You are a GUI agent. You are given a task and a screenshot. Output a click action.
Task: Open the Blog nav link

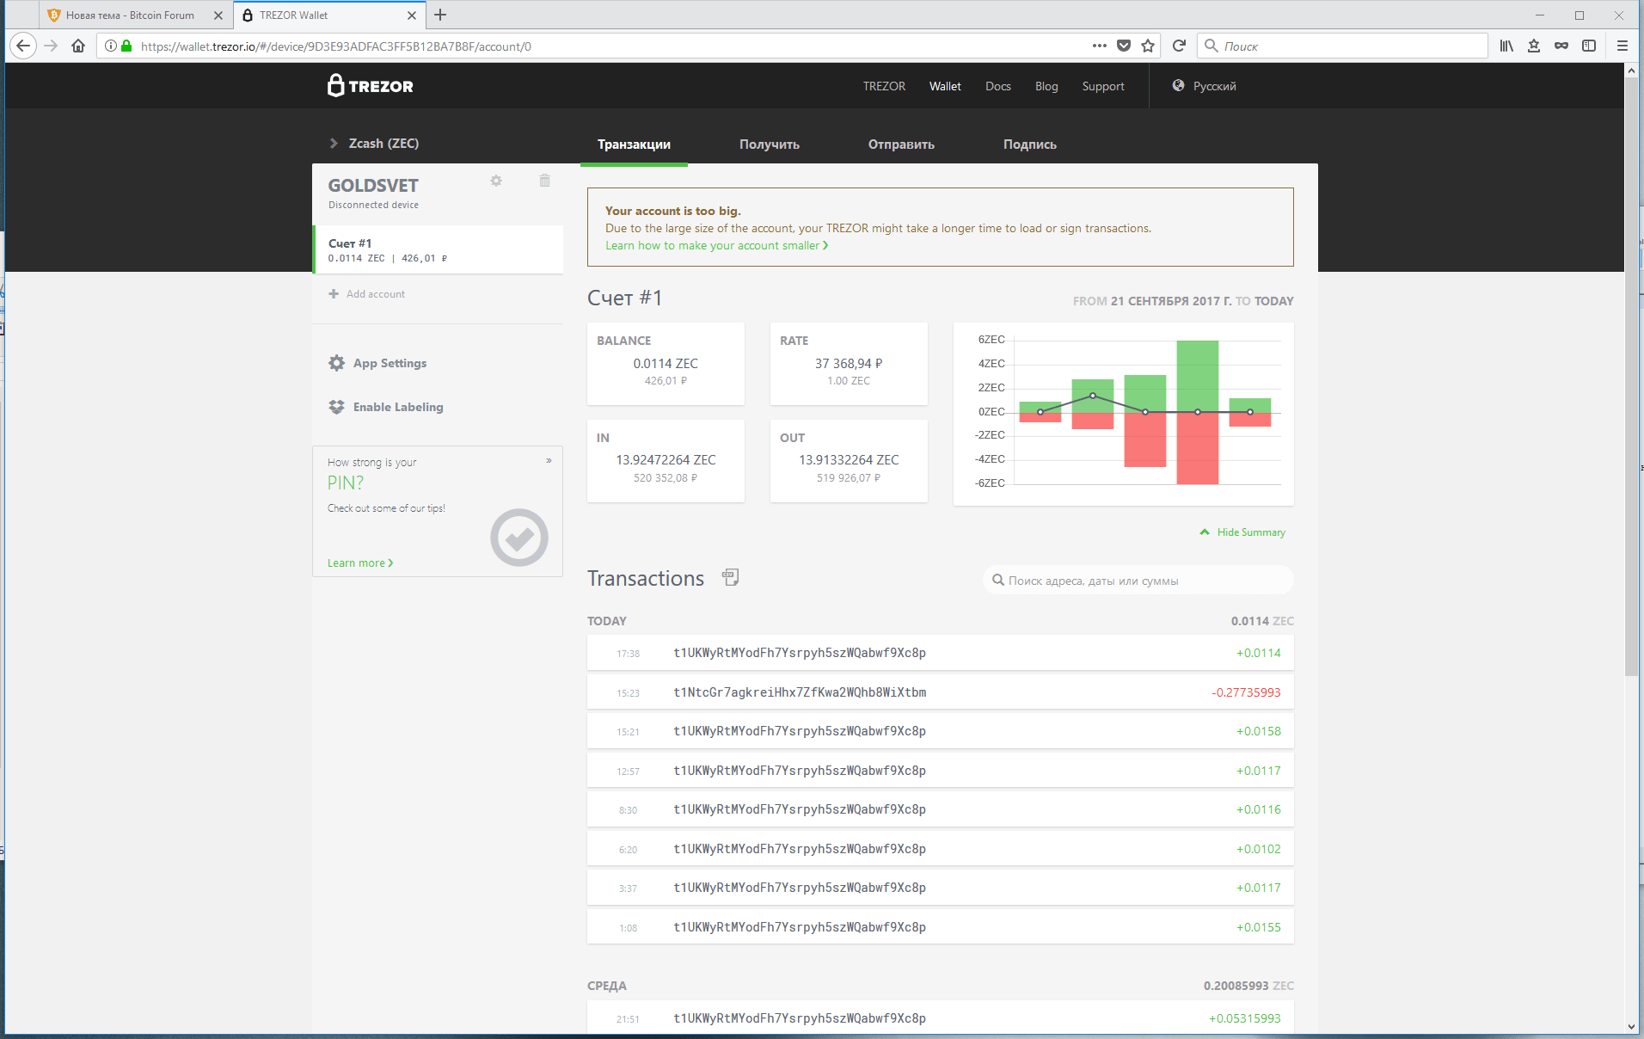tap(1046, 86)
